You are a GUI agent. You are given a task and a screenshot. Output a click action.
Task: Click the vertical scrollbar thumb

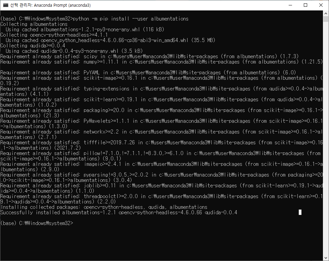[326, 19]
